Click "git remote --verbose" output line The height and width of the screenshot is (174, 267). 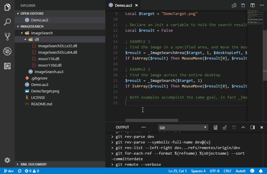(x=138, y=165)
